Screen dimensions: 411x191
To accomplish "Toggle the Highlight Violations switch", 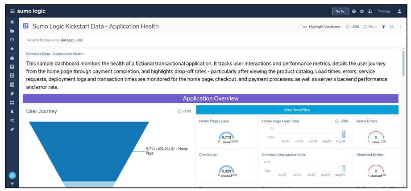I will point(303,27).
